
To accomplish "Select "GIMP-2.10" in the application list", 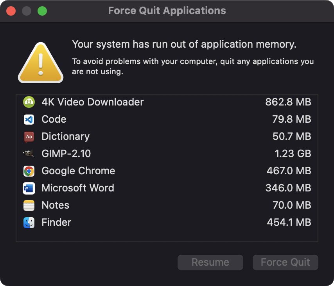I will (66, 154).
